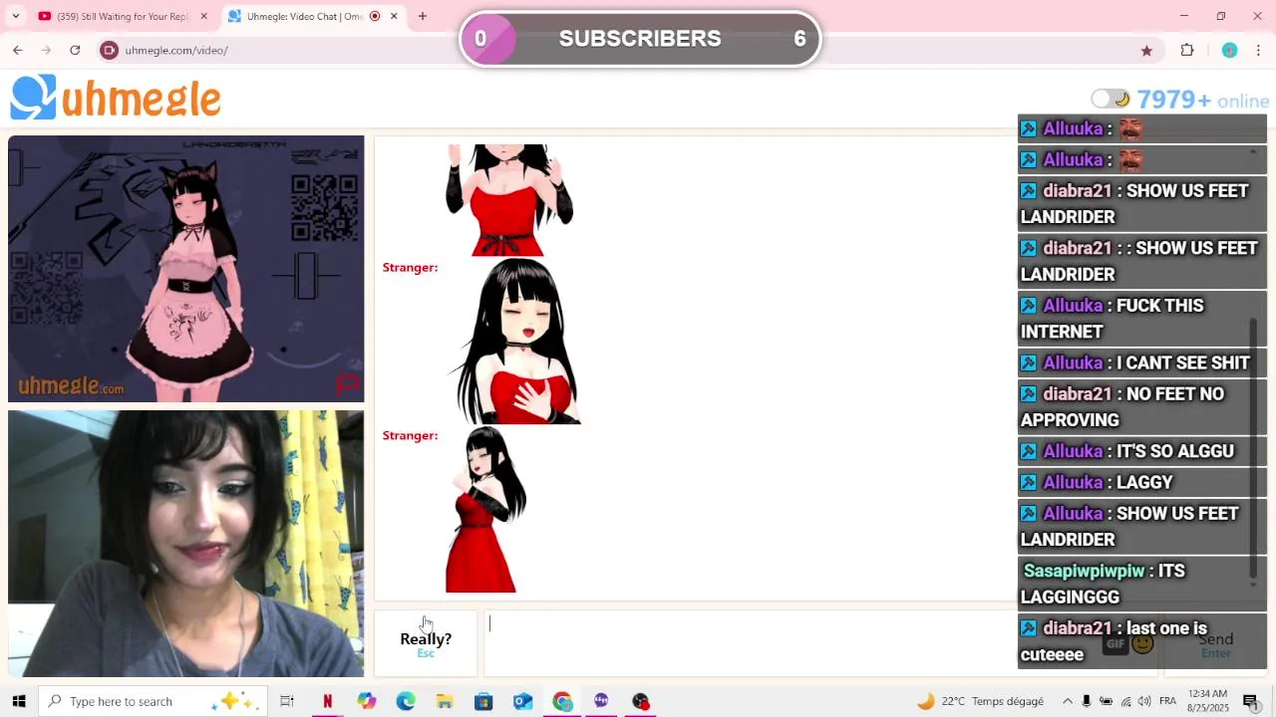1276x717 pixels.
Task: Open the browser extensions puzzle icon
Action: click(1187, 50)
